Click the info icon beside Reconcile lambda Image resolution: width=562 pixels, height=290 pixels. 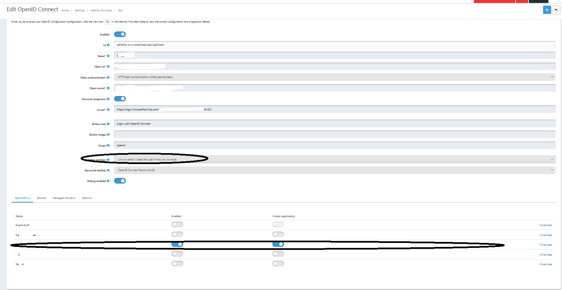108,170
